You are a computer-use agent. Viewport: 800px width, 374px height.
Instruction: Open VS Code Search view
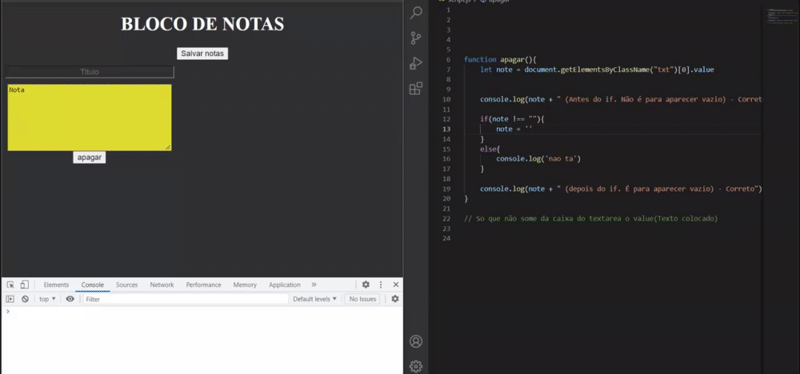416,13
